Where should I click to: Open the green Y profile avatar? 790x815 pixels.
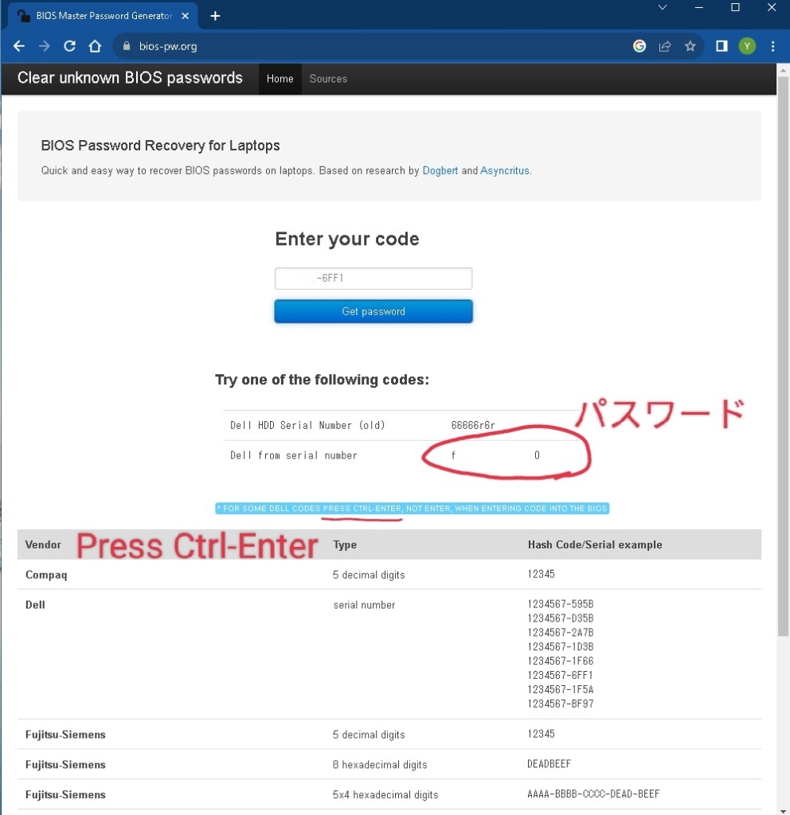(747, 46)
